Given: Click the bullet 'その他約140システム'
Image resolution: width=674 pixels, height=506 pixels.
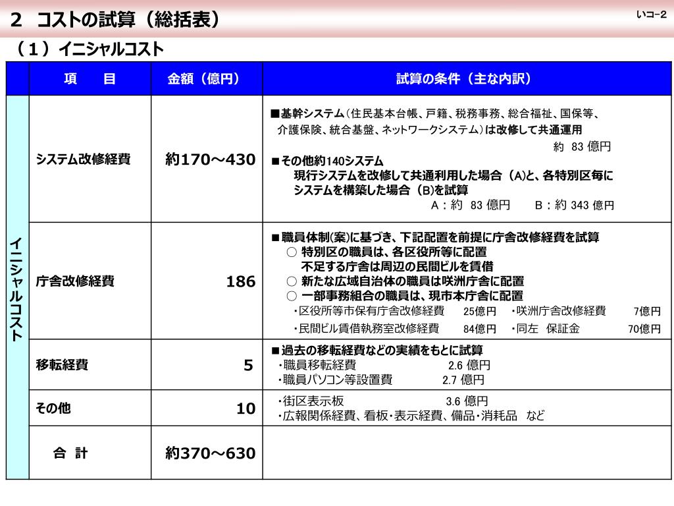Looking at the screenshot, I should point(327,161).
